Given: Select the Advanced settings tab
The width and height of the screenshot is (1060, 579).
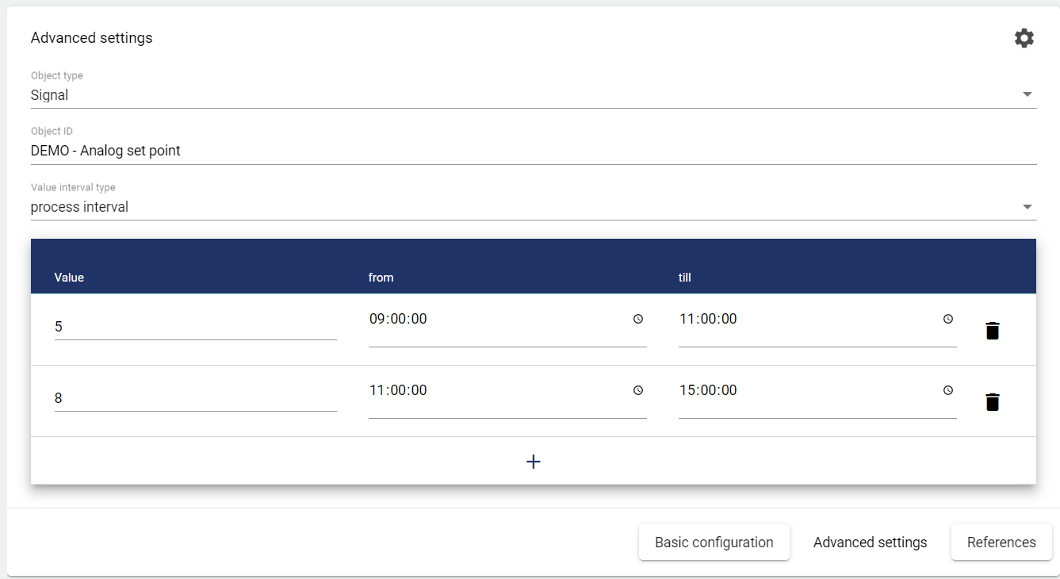Looking at the screenshot, I should [x=870, y=543].
